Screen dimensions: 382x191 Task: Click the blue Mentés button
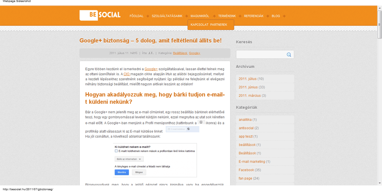[x=122, y=172]
